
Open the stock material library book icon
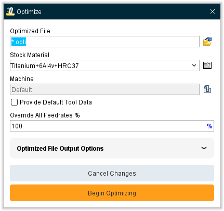point(207,65)
